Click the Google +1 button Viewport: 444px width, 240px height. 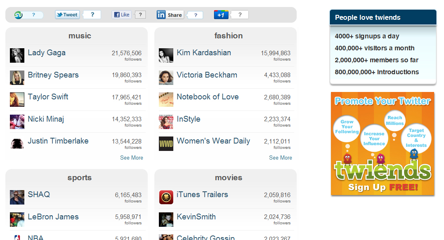[x=221, y=15]
